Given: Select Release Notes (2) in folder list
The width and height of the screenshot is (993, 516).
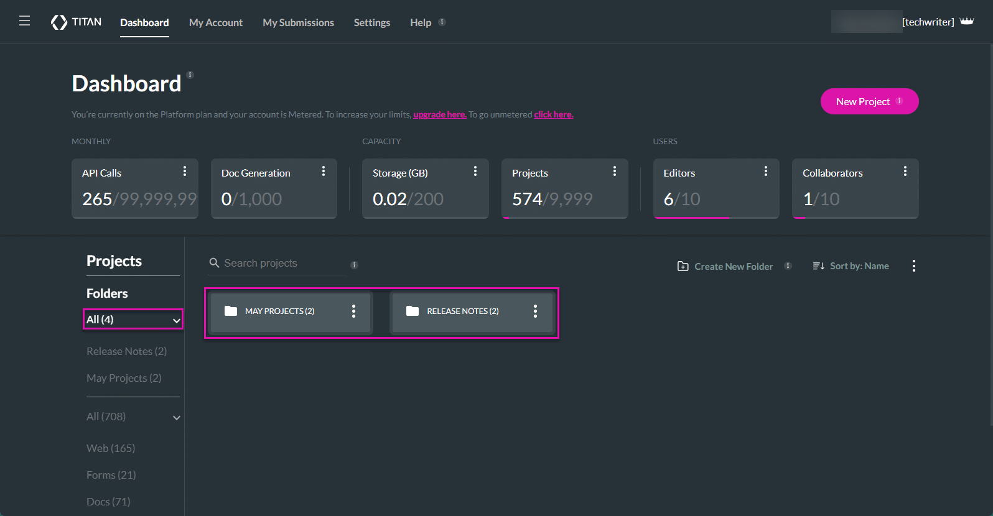Looking at the screenshot, I should click(x=126, y=351).
